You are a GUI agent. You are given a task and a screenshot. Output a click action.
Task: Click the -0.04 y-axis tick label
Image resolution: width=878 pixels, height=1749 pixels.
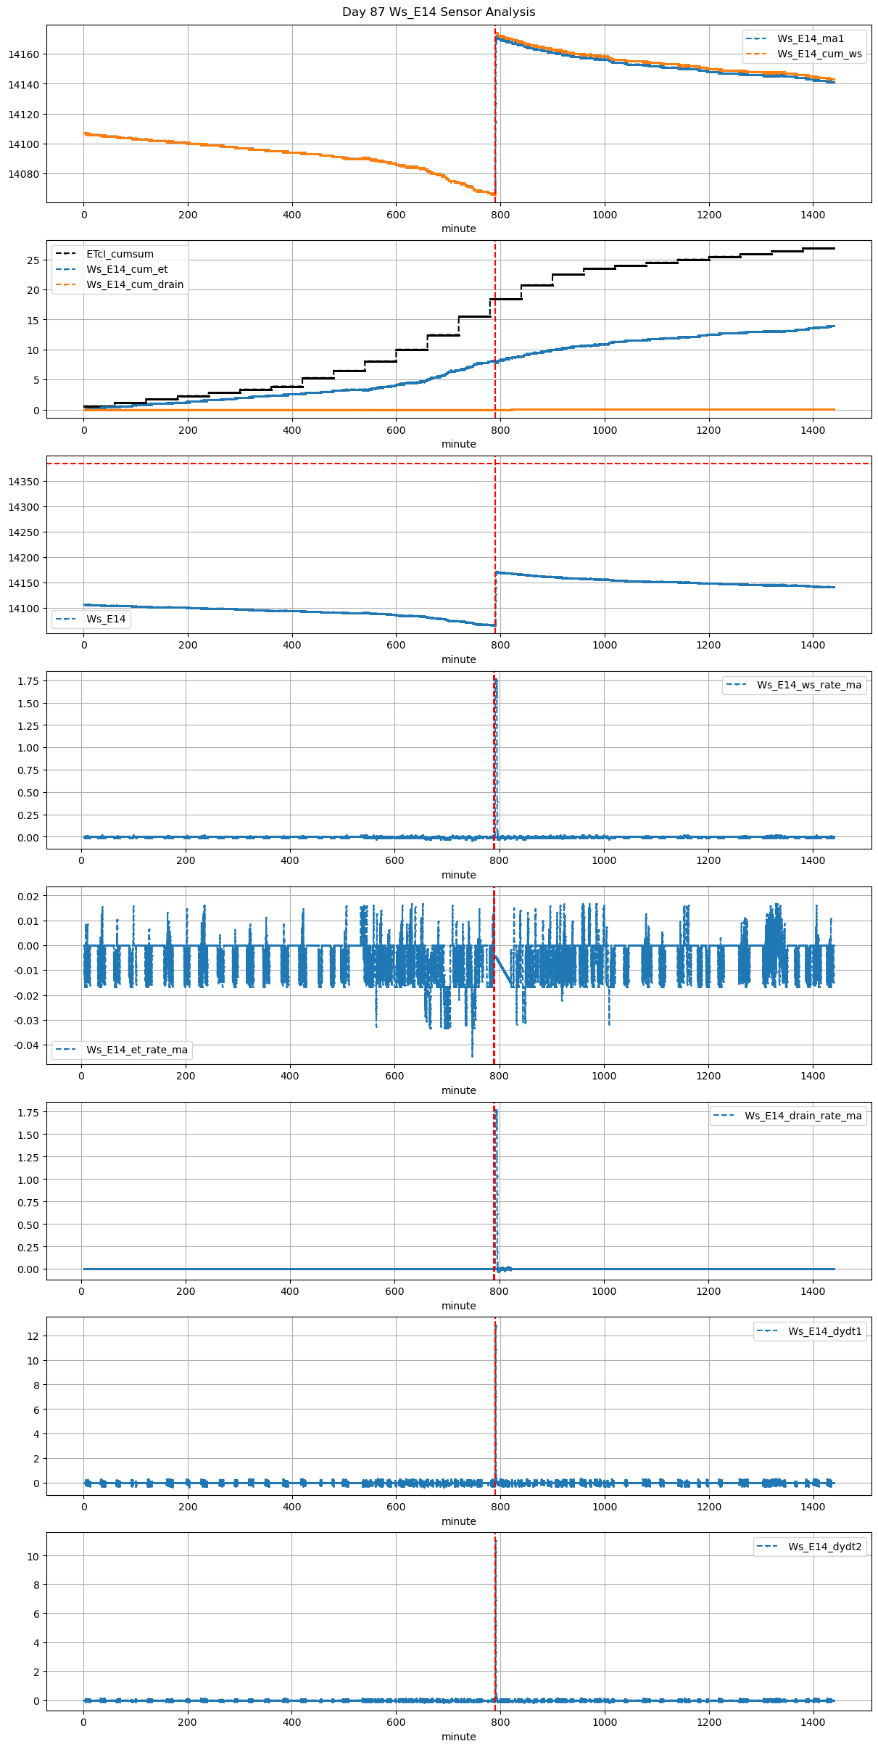[26, 1045]
